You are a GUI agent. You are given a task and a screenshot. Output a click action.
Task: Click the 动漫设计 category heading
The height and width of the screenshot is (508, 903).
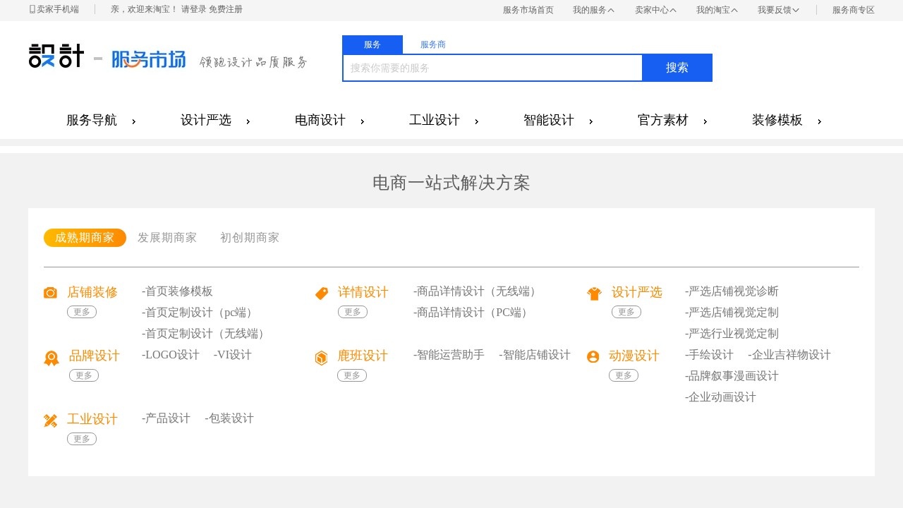pos(634,356)
